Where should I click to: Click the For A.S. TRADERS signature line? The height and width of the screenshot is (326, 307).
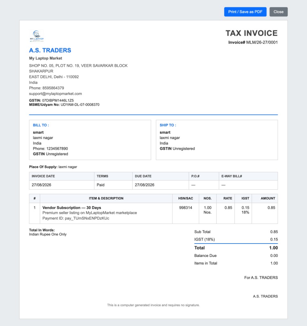pos(261,278)
